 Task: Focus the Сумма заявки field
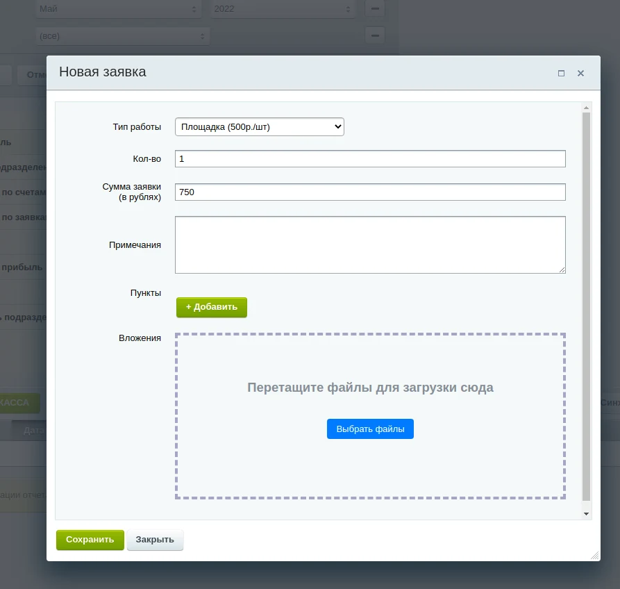point(370,192)
